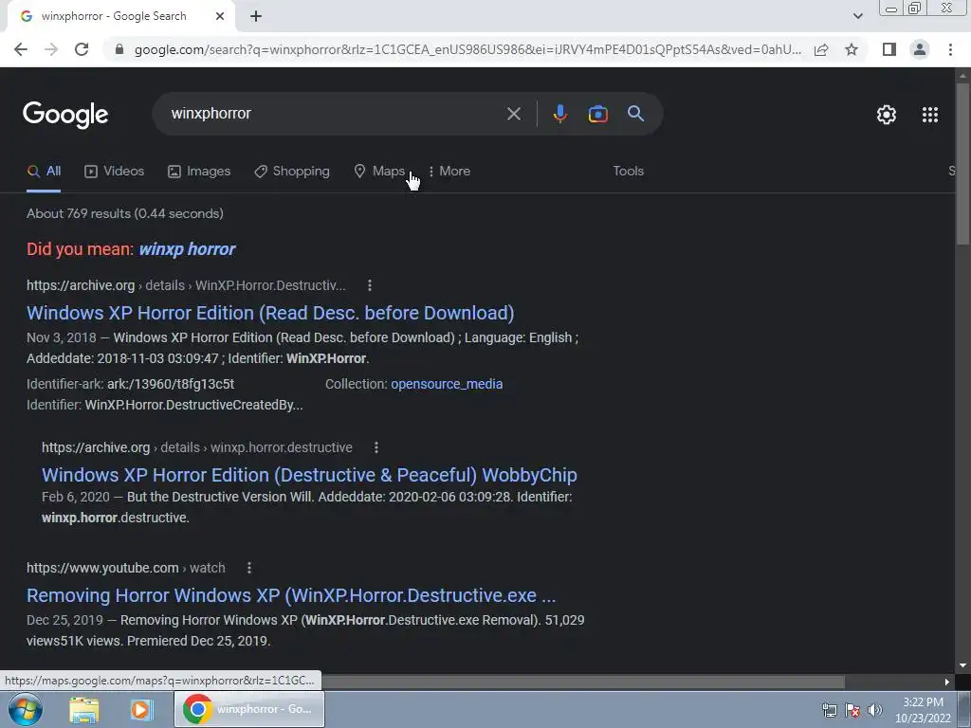Focus the winxphorror search field
The image size is (971, 728).
click(x=335, y=114)
